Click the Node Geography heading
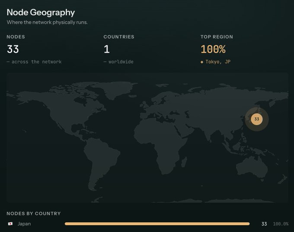Viewport: 294px width, 232px height. point(41,13)
